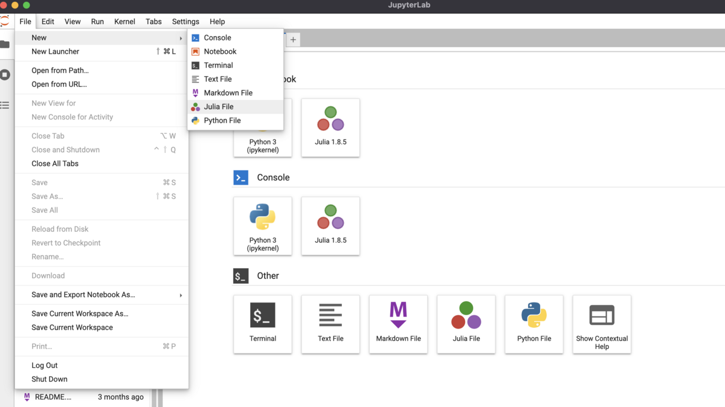
Task: Click the Other section header icon
Action: point(241,276)
